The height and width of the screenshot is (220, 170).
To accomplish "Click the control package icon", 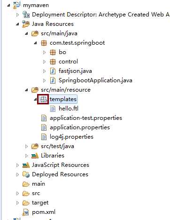I will 53,62.
